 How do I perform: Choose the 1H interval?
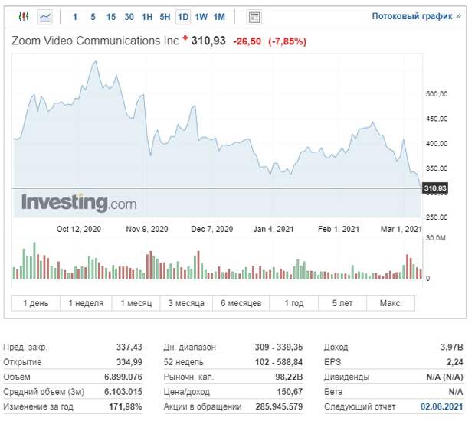pos(147,17)
